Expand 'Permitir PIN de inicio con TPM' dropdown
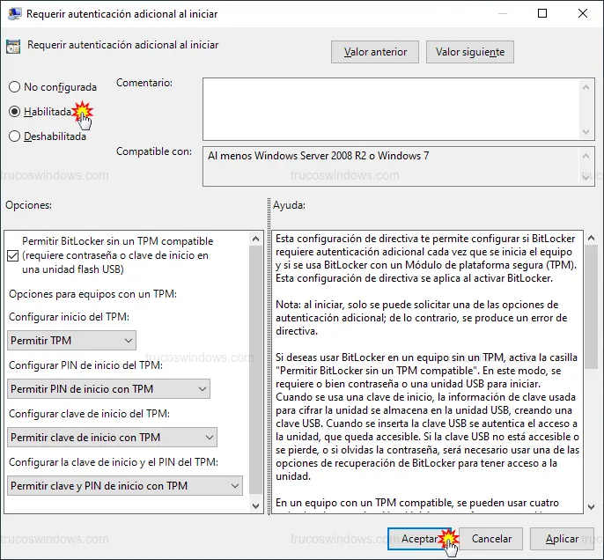Screen dimensions: 604x560 108,388
